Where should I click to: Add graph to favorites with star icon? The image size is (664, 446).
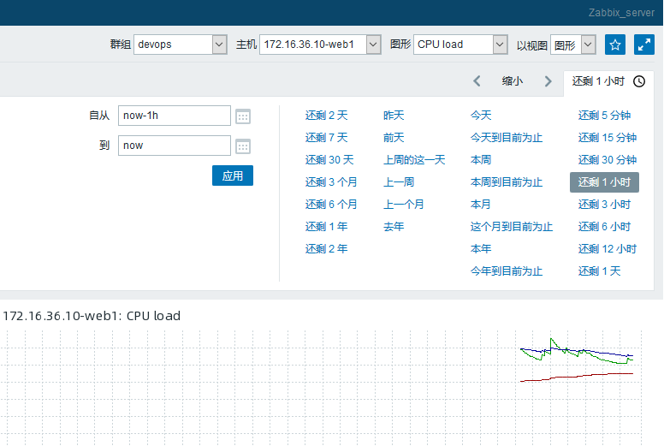(x=615, y=45)
